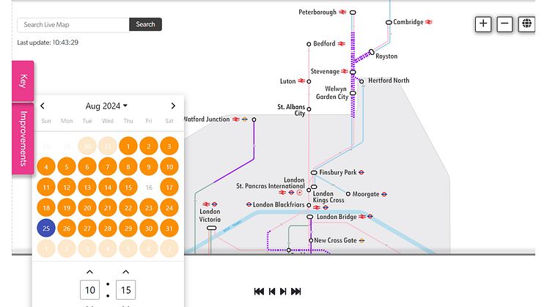Screen dimensions: 547x307
Task: Click the New Cross Gate station marker
Action: (x=311, y=240)
